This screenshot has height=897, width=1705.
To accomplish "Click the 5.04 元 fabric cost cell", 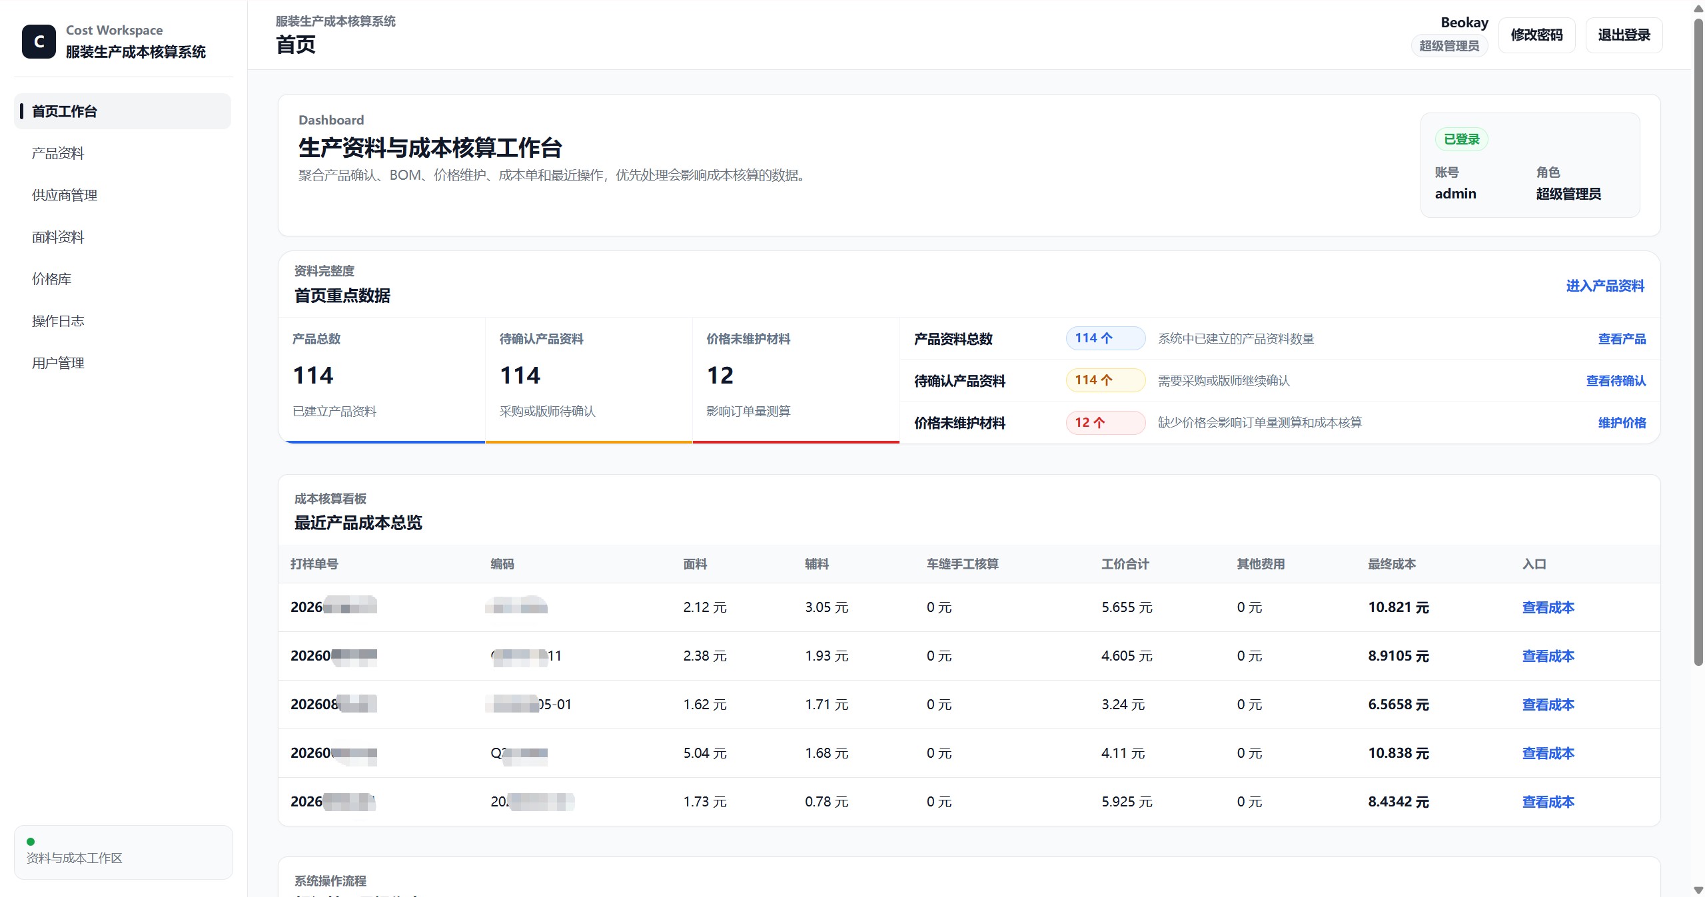I will 705,753.
